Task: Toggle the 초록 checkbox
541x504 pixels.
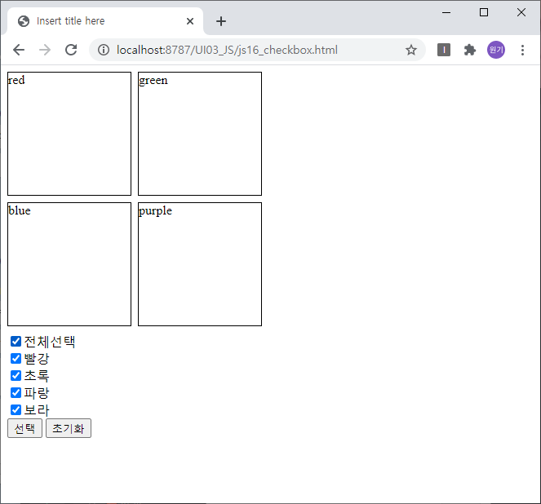Action: [x=16, y=375]
